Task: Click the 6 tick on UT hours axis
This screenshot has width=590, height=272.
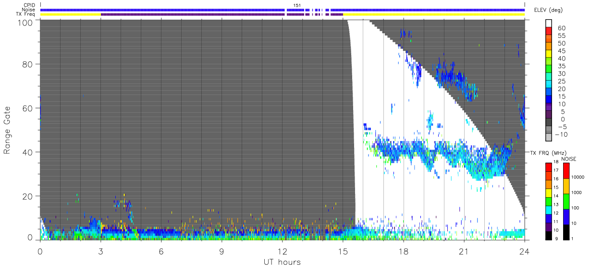Action: (x=161, y=251)
